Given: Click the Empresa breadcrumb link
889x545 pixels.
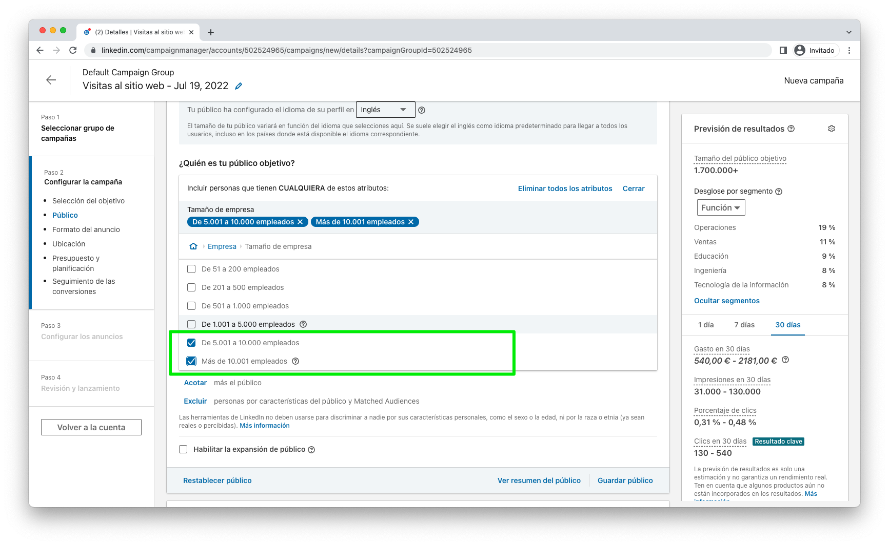Looking at the screenshot, I should point(222,246).
